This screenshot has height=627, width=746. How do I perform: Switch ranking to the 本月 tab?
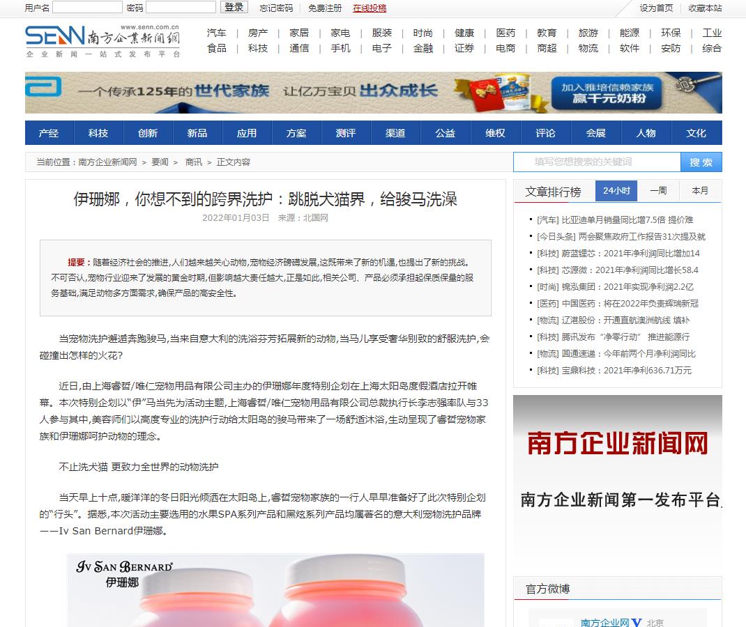[x=700, y=191]
